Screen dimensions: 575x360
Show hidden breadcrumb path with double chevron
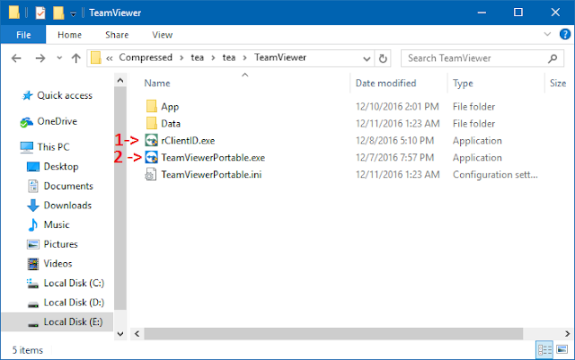click(109, 58)
